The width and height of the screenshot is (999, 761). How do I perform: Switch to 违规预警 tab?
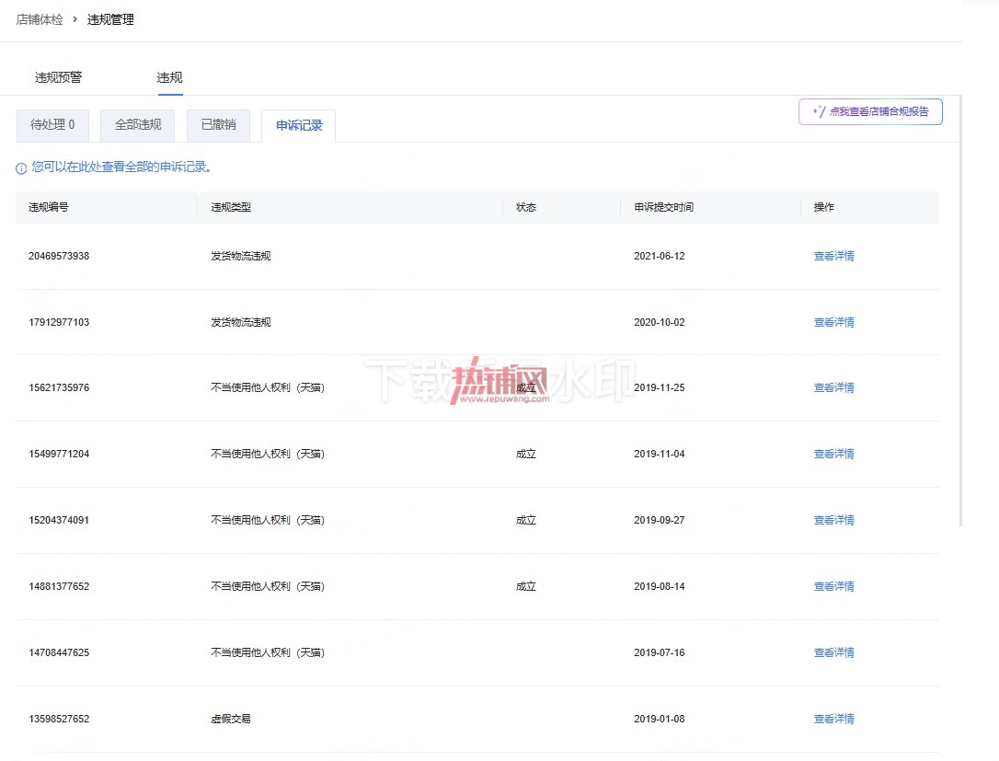[59, 77]
